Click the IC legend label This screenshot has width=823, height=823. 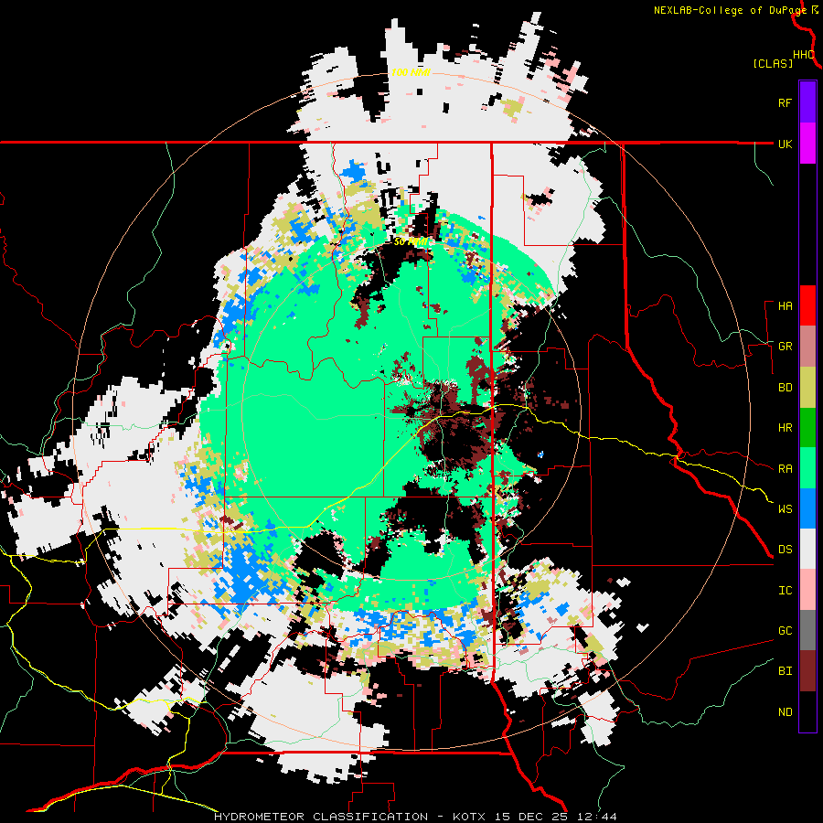tap(786, 591)
